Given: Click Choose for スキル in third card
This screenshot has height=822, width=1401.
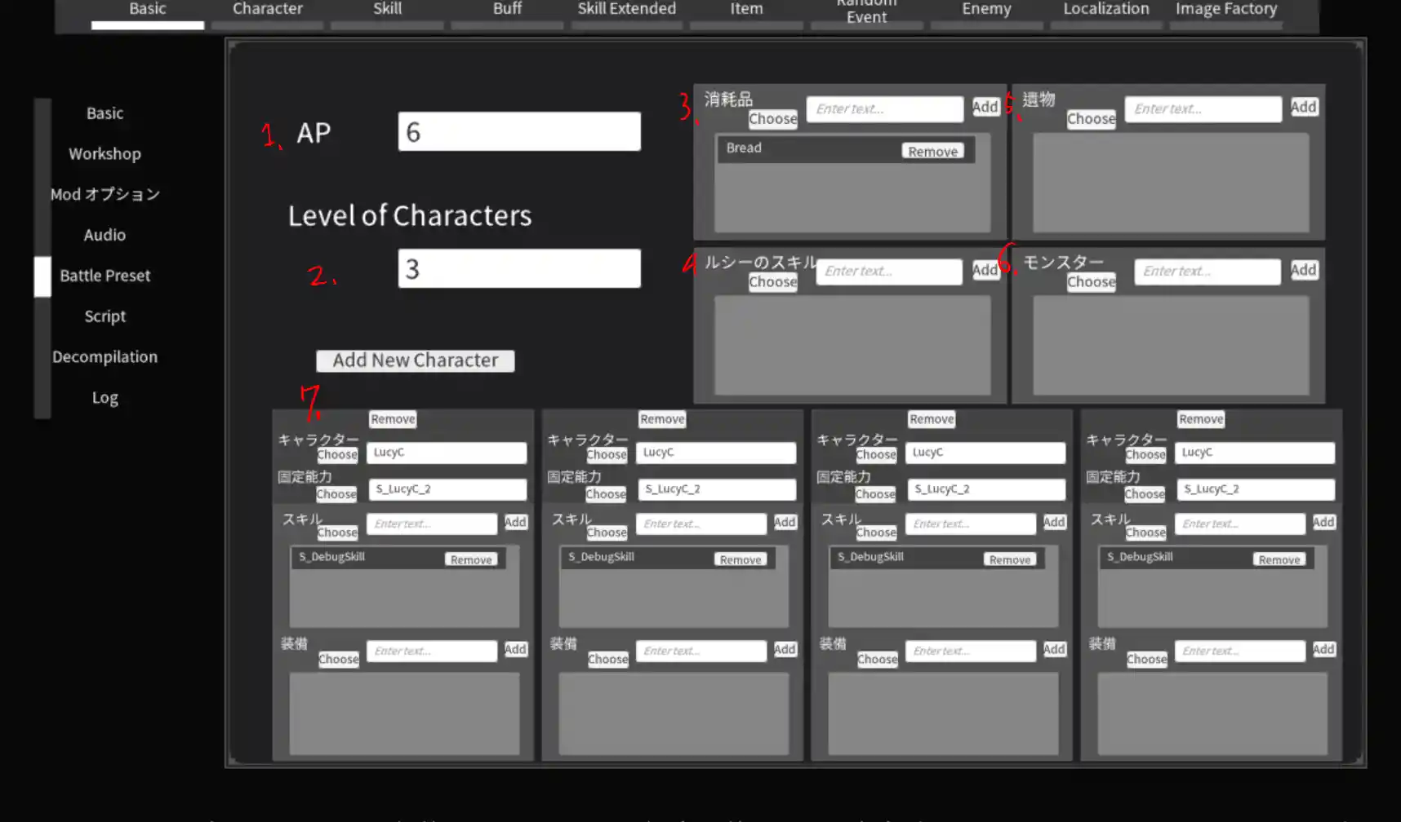Looking at the screenshot, I should pyautogui.click(x=876, y=533).
